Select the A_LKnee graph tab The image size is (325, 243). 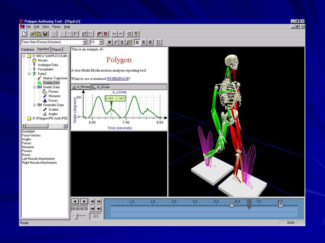[101, 87]
